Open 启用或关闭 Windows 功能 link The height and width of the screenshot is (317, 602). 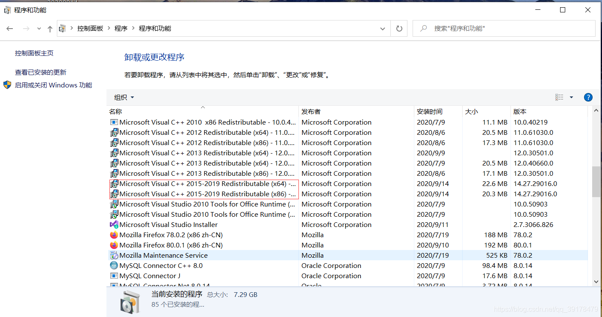pyautogui.click(x=53, y=84)
